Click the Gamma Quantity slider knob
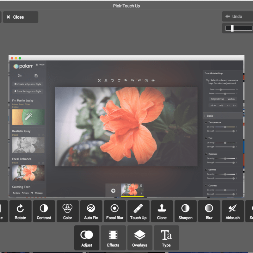253x253 pixels. (x=225, y=174)
